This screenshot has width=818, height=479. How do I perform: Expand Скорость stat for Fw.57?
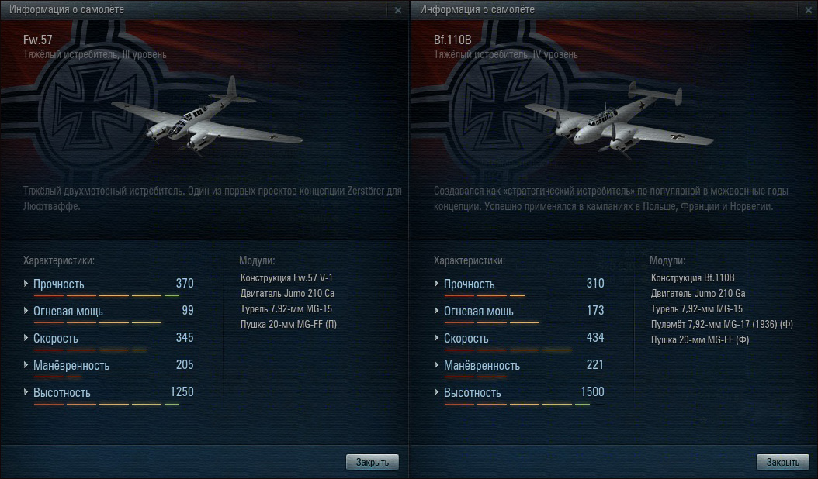[x=26, y=338]
